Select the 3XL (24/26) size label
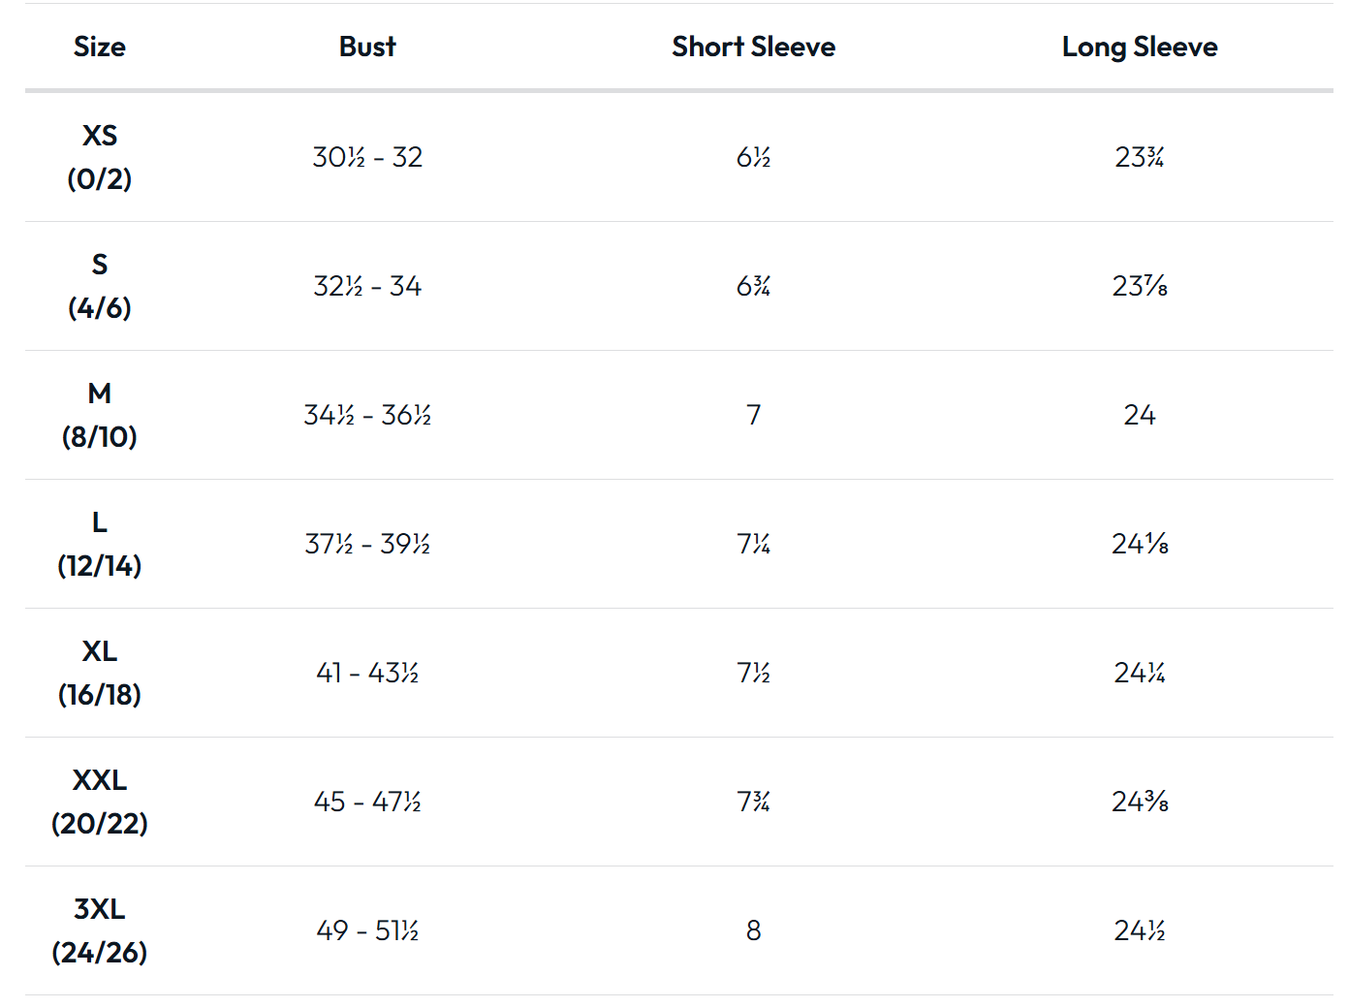Screen dimensions: 1349x1008 tap(100, 930)
